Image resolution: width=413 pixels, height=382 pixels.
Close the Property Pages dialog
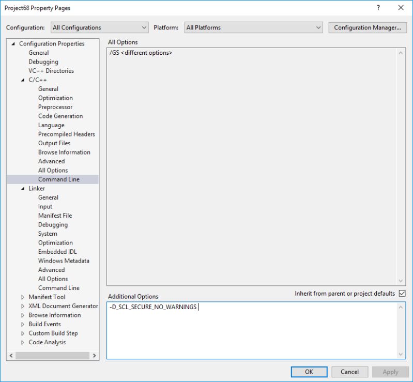click(401, 8)
